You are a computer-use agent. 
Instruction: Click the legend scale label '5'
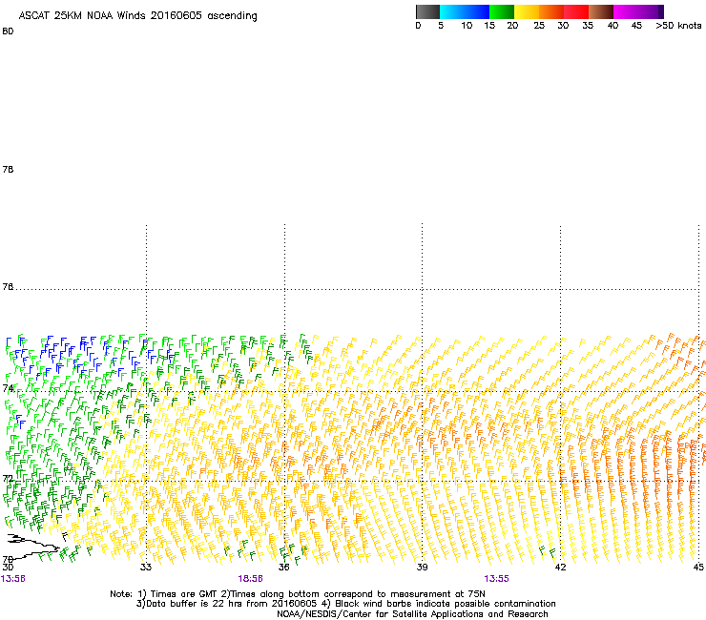(441, 26)
